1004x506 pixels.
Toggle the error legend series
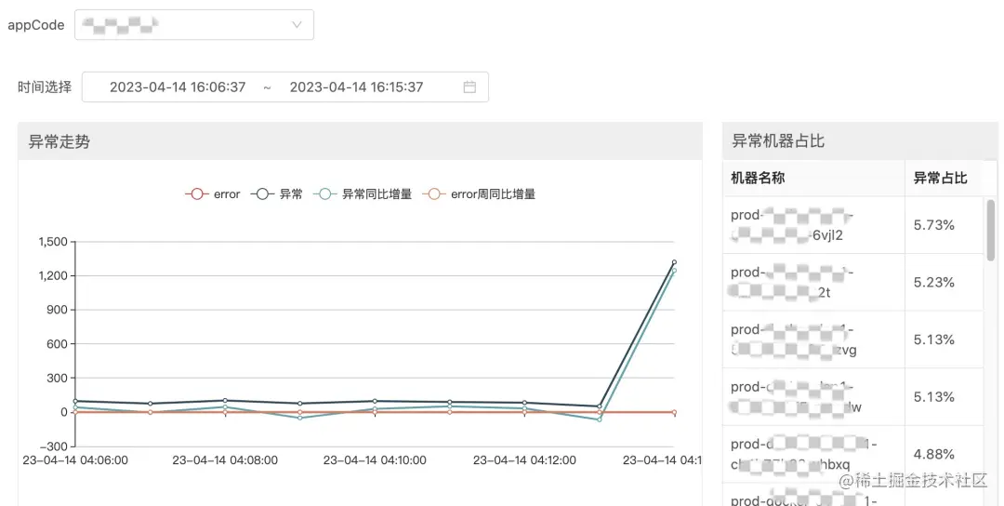pyautogui.click(x=213, y=194)
